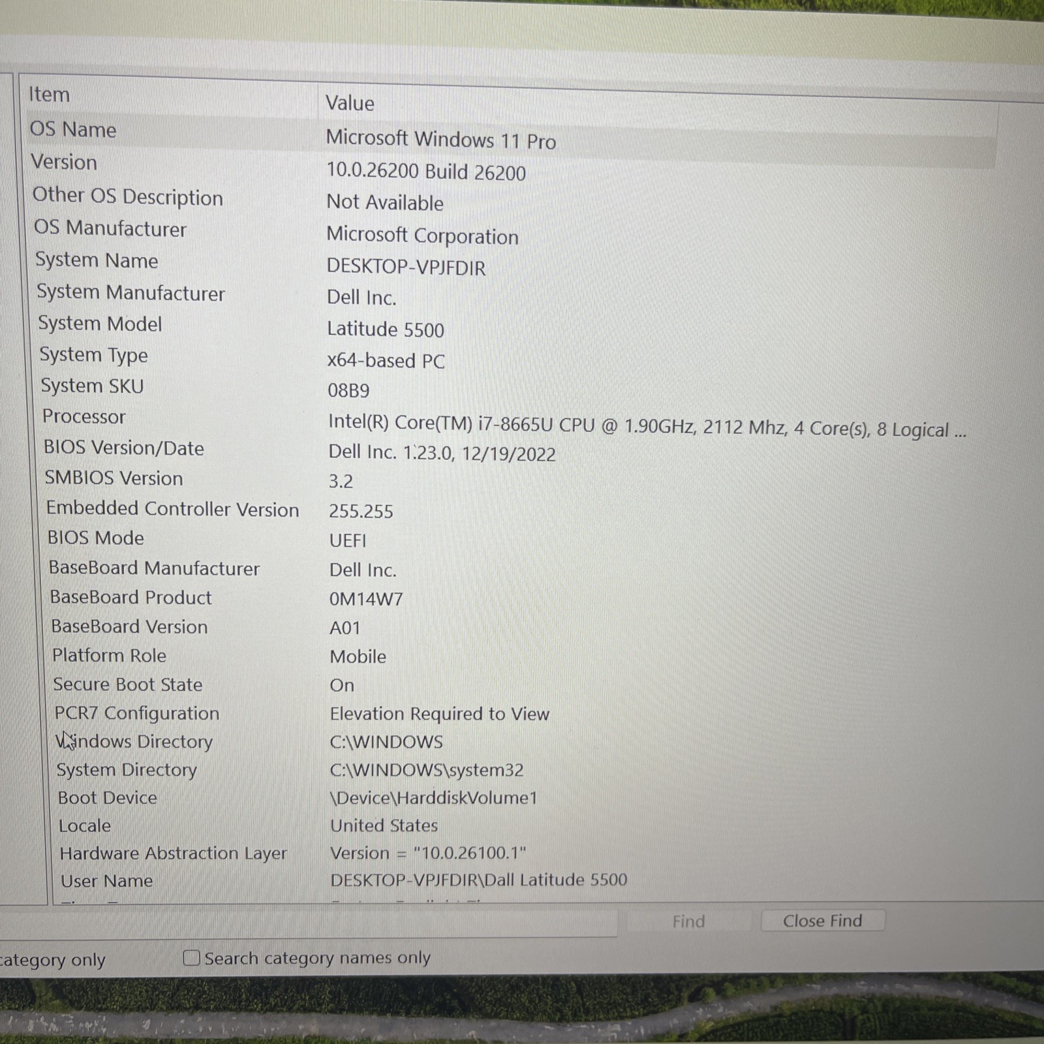Select 'Hardware Abstraction Layer' row
Screen dimensions: 1044x1044
click(x=174, y=853)
